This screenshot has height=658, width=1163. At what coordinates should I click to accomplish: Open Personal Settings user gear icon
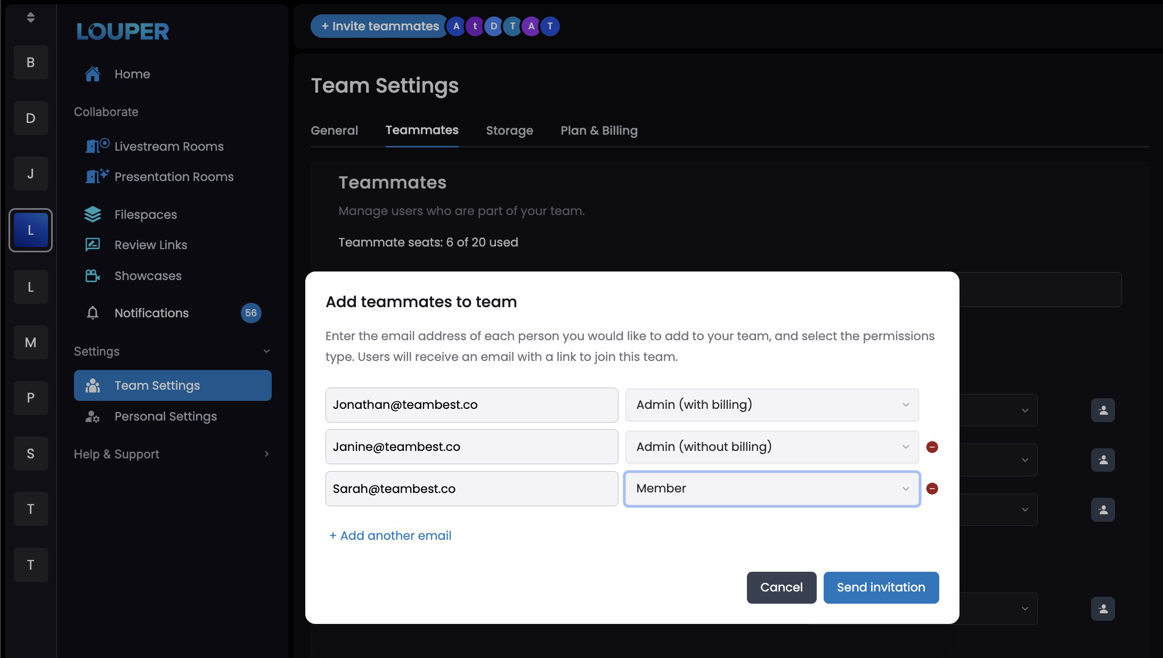coord(93,416)
